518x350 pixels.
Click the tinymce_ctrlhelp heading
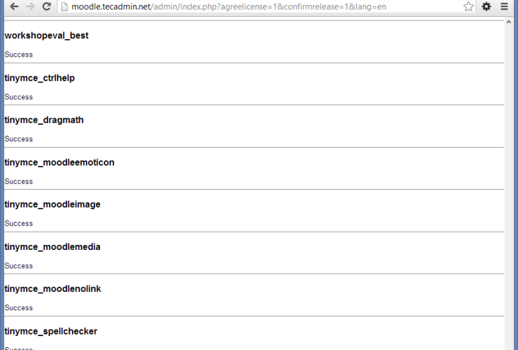click(39, 78)
